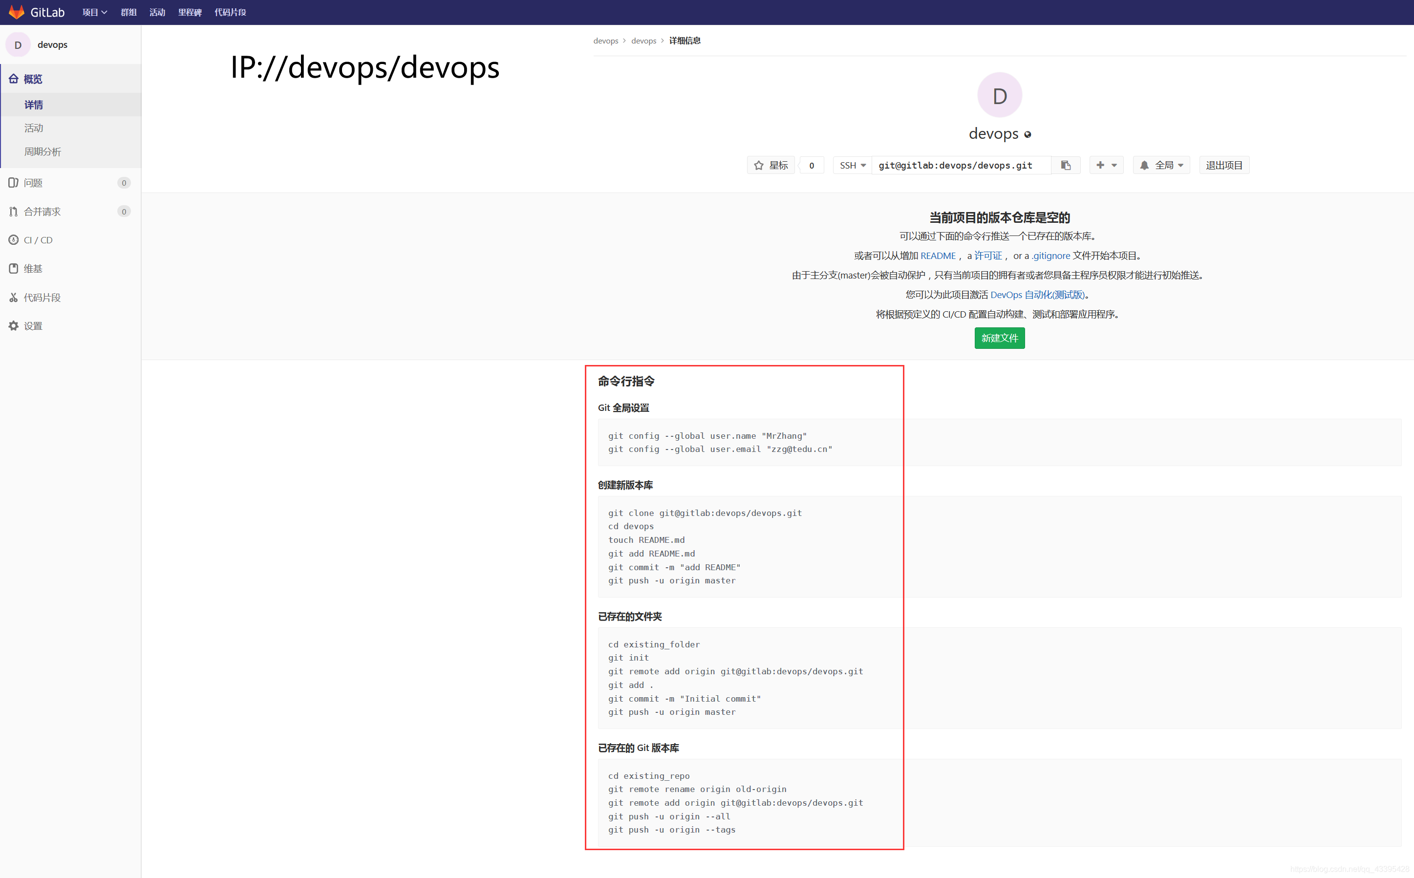Open 代码片段 in top navigation bar
1414x878 pixels.
[x=231, y=12]
